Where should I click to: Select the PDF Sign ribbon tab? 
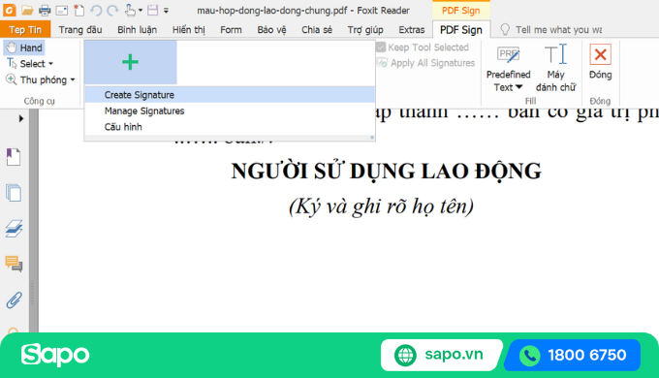coord(461,30)
